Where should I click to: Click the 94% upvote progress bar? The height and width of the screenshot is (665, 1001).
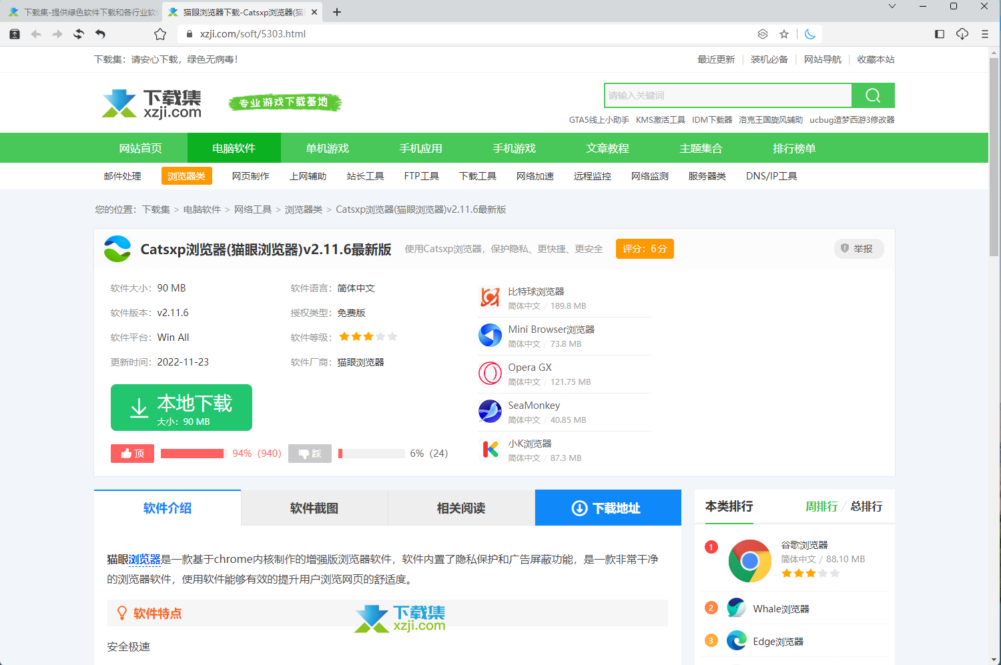pyautogui.click(x=194, y=454)
